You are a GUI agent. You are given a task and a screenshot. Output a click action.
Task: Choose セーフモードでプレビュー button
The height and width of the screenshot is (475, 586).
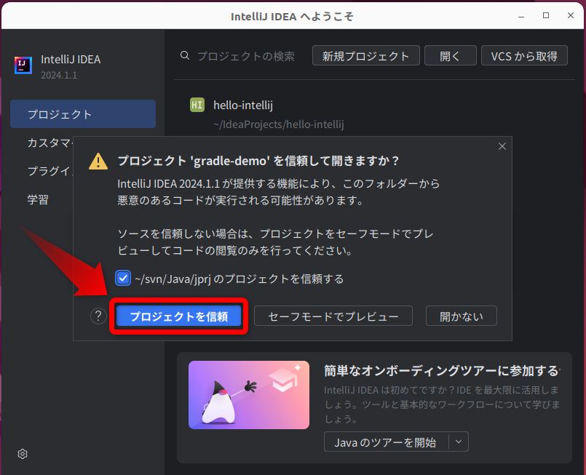(x=333, y=316)
